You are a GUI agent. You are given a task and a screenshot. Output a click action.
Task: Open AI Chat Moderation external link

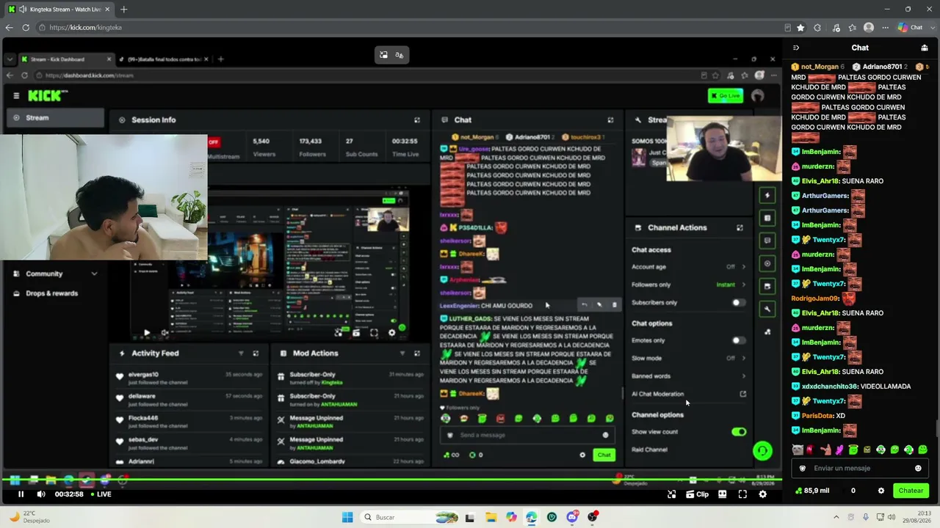(743, 394)
